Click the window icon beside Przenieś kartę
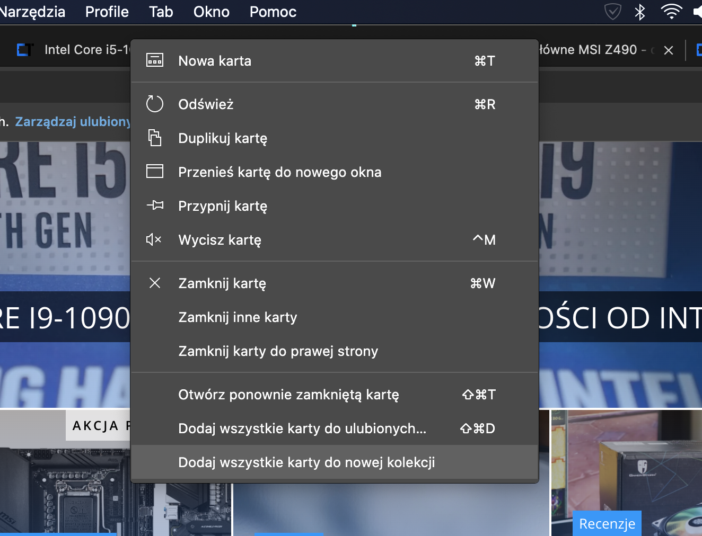This screenshot has height=536, width=702. pos(155,171)
